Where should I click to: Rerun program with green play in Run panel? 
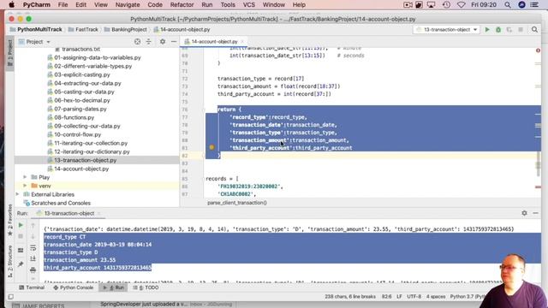tap(21, 225)
